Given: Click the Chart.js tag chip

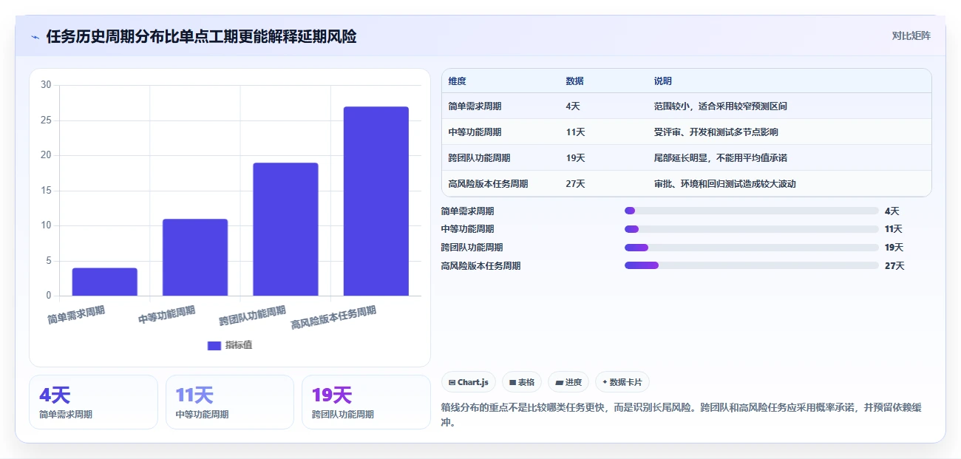Looking at the screenshot, I should (x=469, y=382).
